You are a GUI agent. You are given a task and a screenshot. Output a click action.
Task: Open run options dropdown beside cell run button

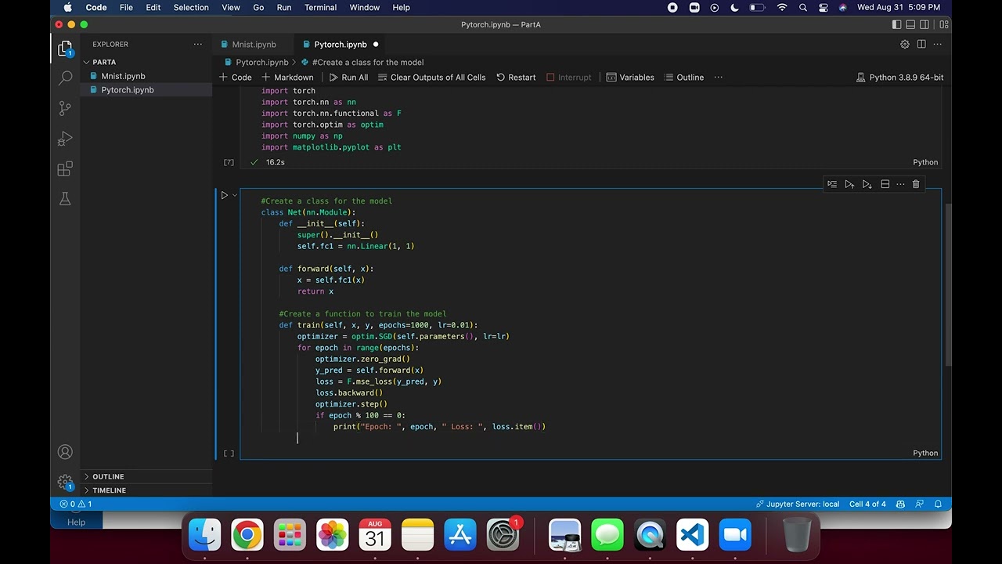(234, 195)
